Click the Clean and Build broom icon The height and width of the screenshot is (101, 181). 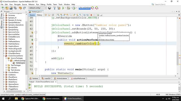point(59,8)
